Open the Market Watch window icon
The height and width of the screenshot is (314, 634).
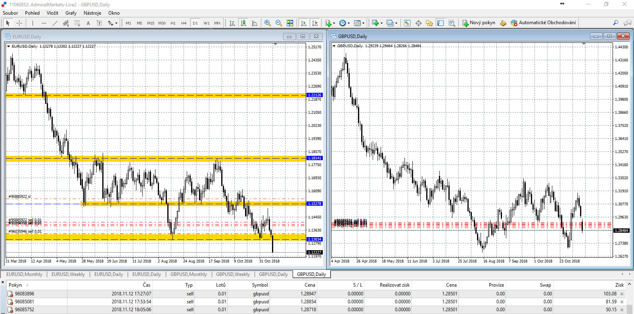click(407, 23)
